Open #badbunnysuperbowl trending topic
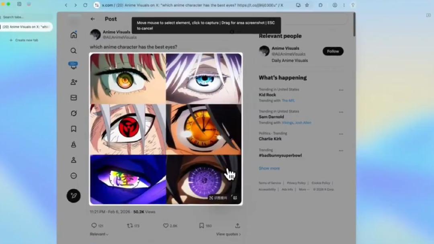The width and height of the screenshot is (434, 244). pos(280,156)
